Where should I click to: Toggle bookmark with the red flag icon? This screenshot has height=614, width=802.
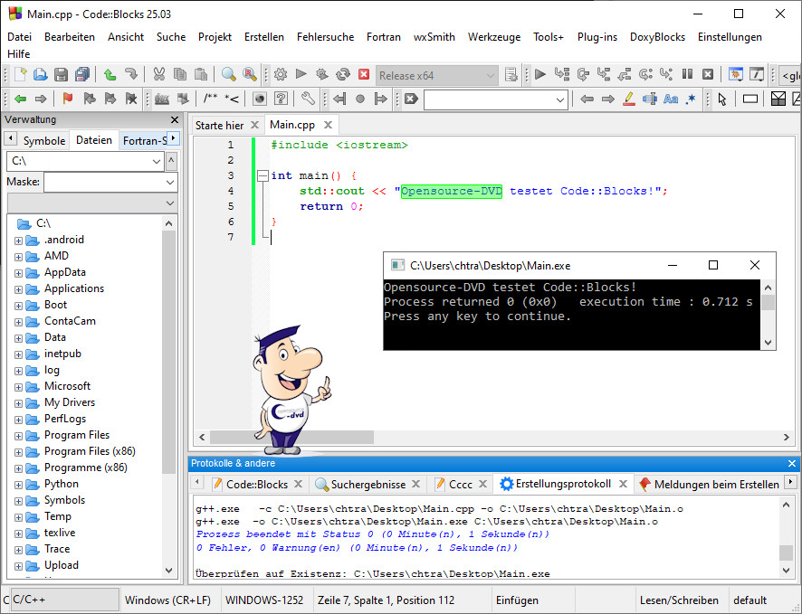67,99
